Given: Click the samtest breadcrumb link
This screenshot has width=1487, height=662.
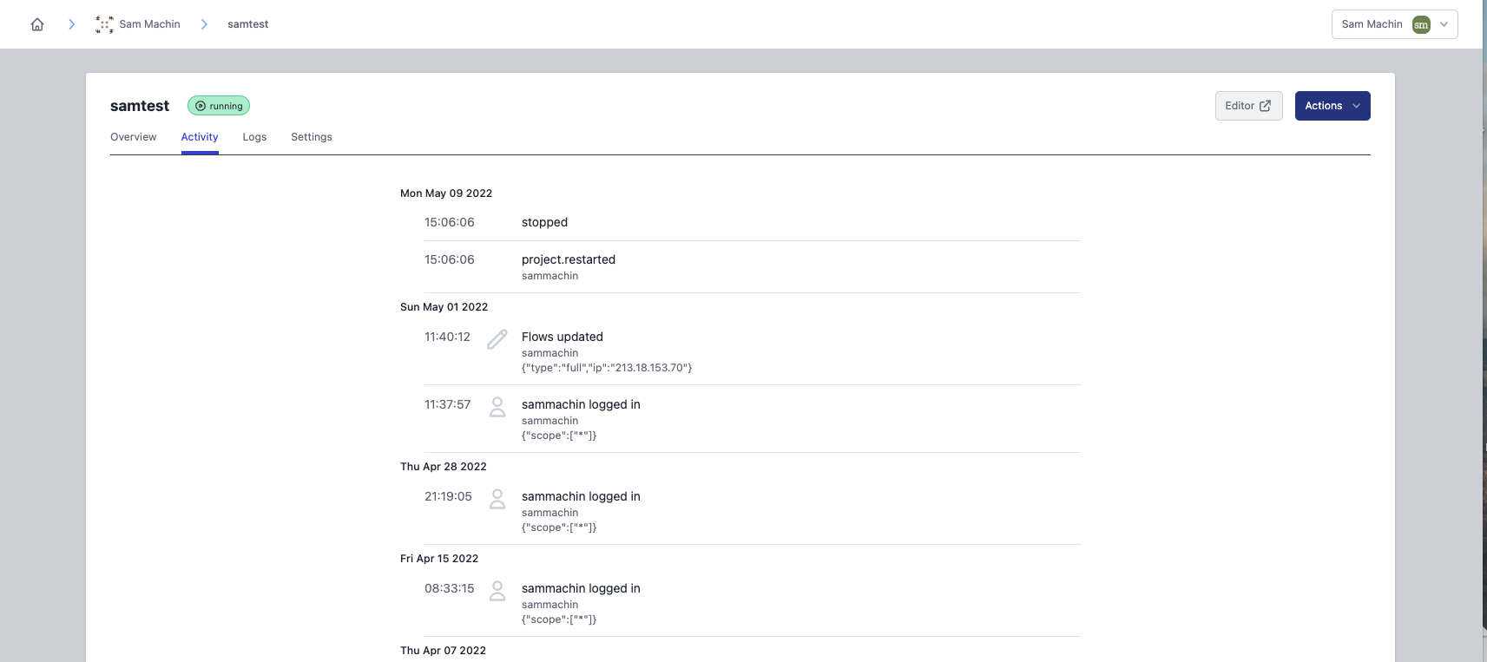Looking at the screenshot, I should pyautogui.click(x=247, y=24).
